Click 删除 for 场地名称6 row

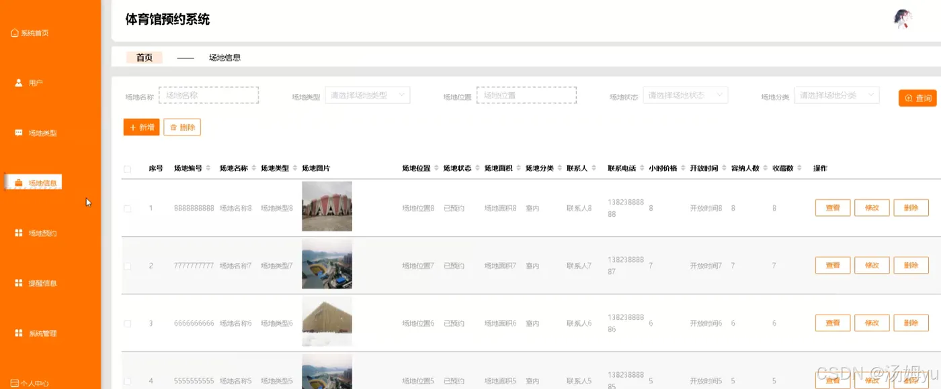(911, 323)
